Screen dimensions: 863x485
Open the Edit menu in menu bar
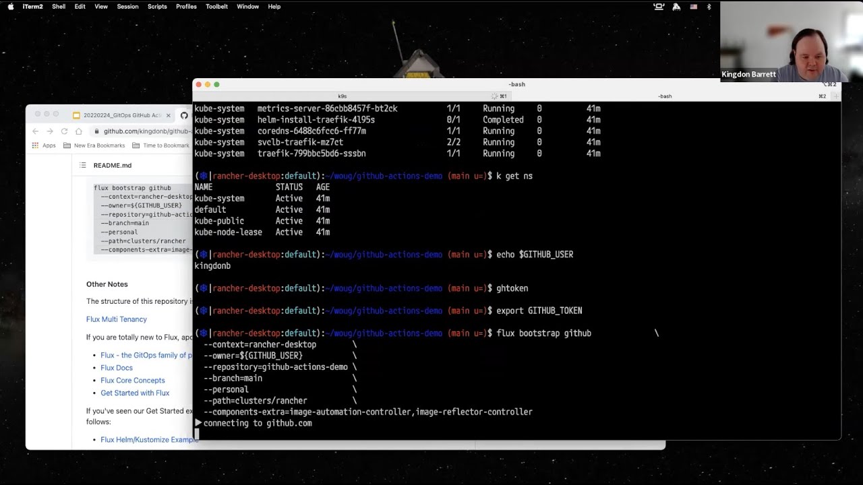click(x=80, y=6)
